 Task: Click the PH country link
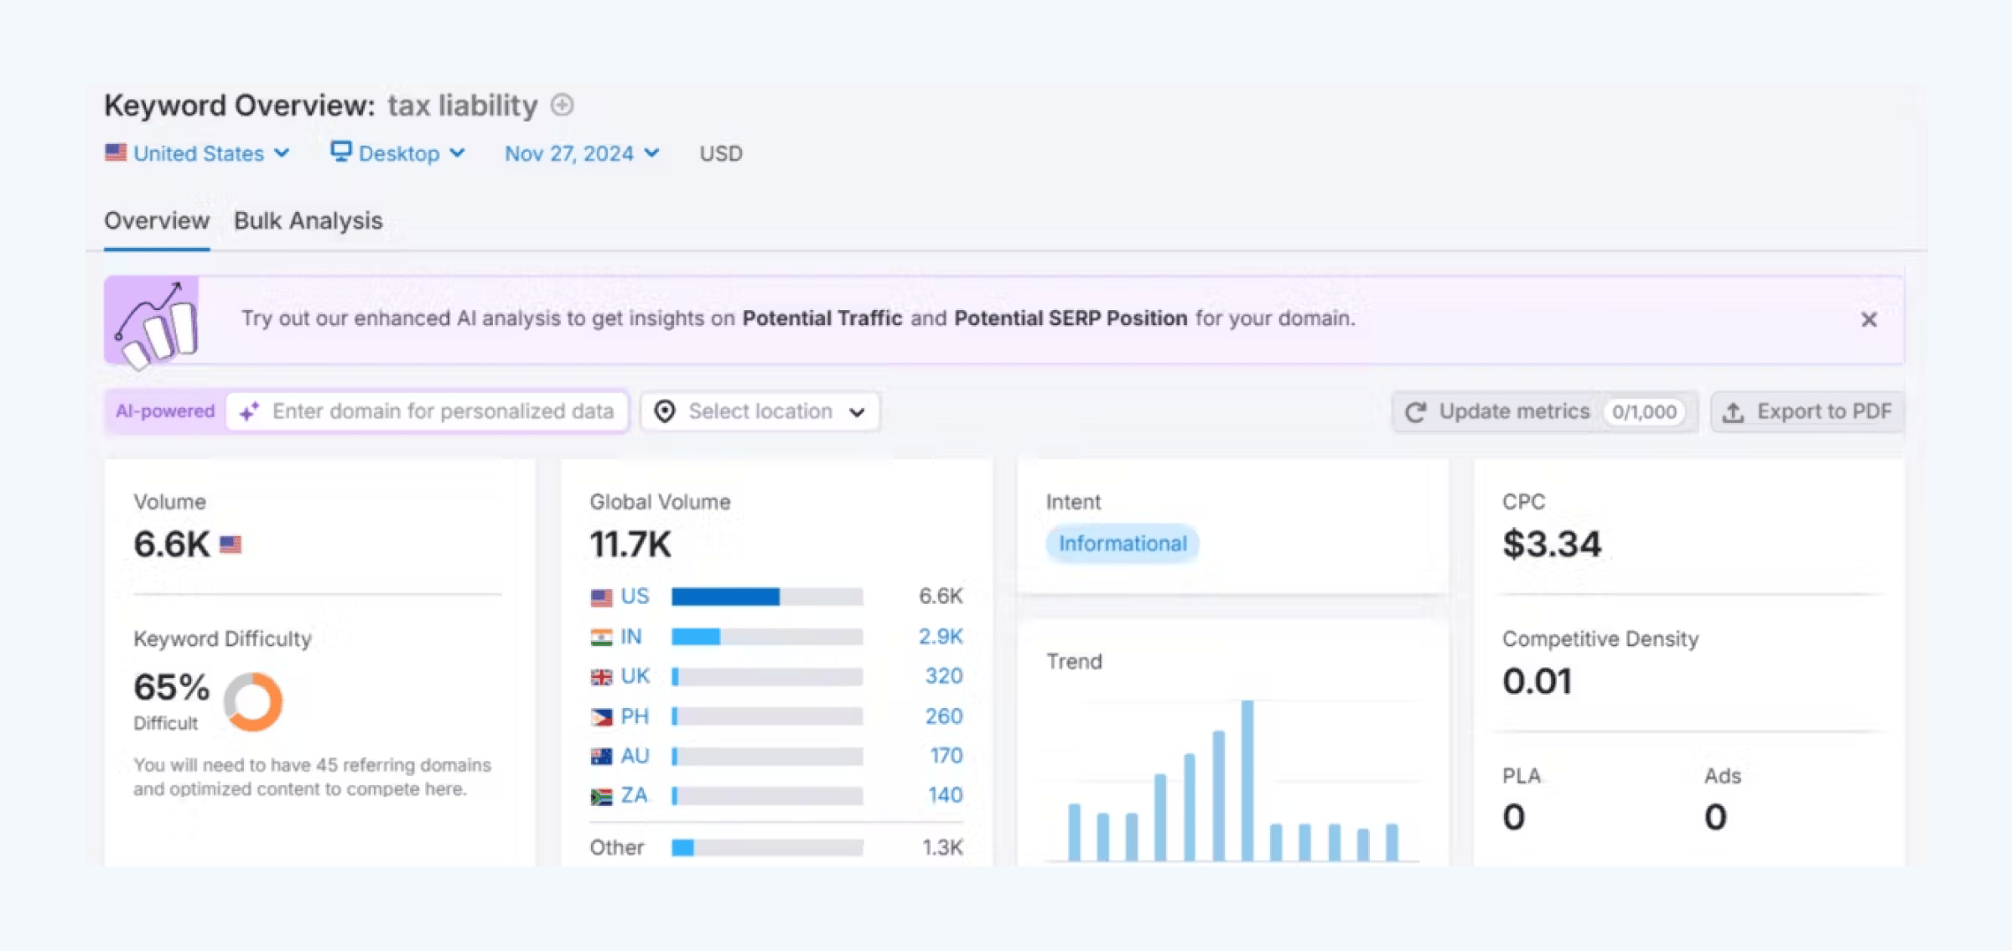tap(635, 716)
